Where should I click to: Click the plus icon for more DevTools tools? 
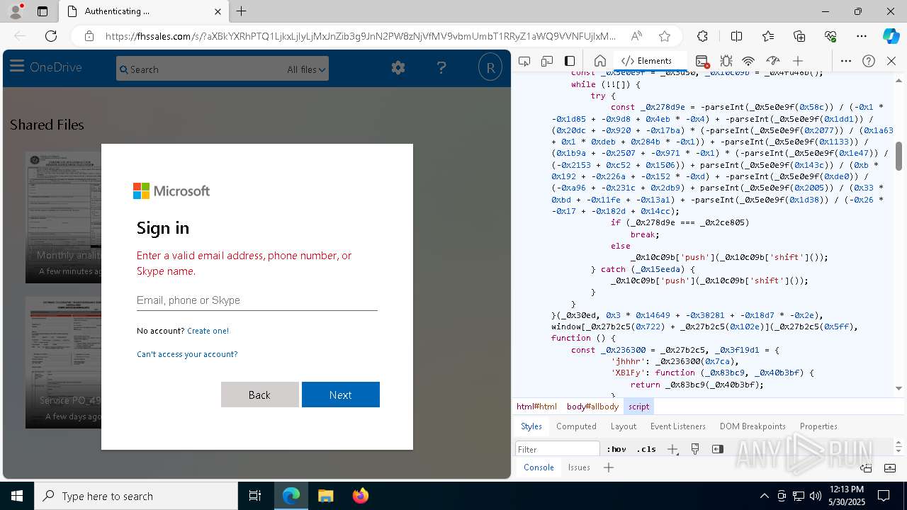(x=798, y=61)
